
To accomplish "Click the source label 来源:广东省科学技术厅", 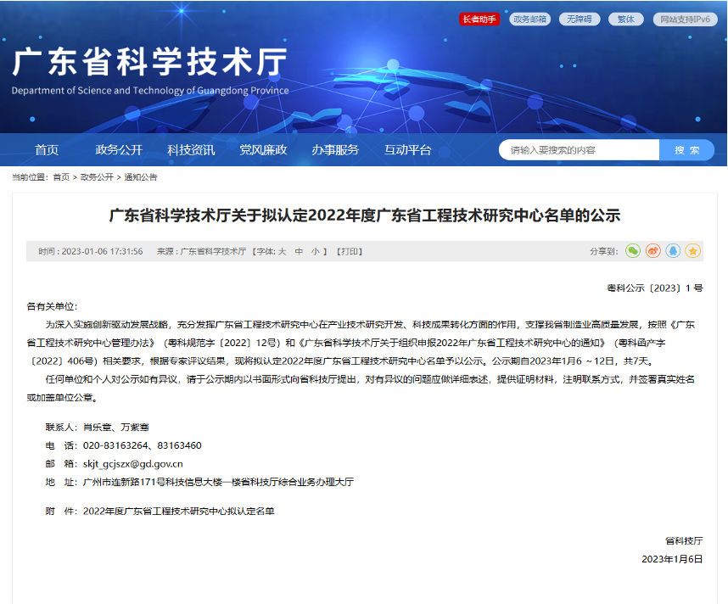I will (201, 252).
